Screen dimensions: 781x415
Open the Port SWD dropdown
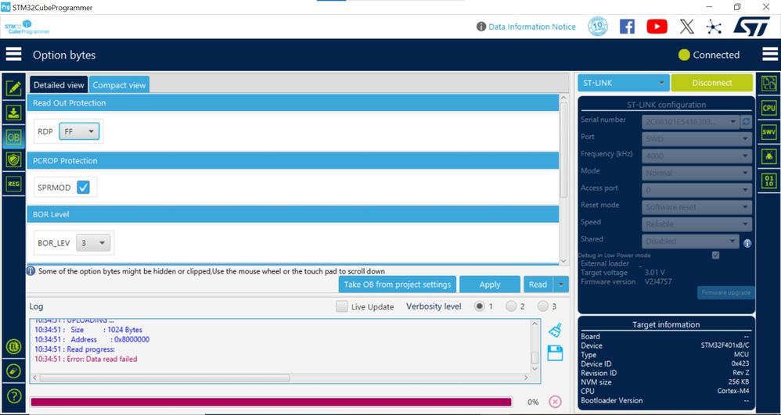(x=696, y=139)
